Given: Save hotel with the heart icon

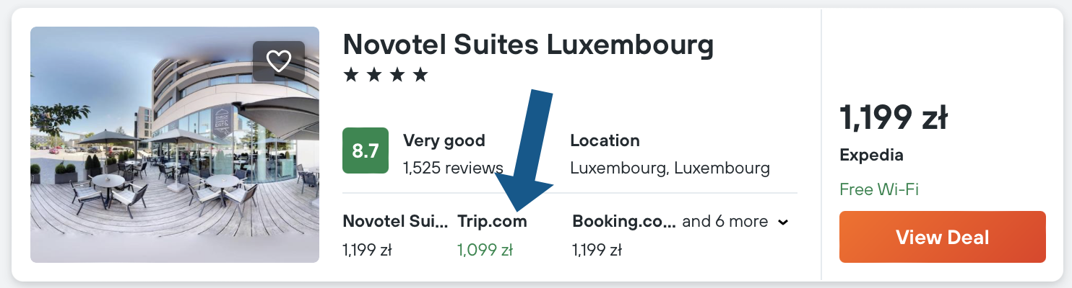Looking at the screenshot, I should click(x=278, y=61).
